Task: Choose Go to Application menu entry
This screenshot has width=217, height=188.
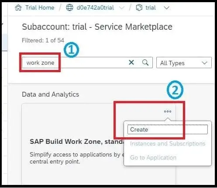Action: coord(153,157)
